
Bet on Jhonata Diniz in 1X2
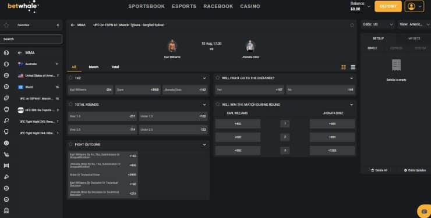(185, 90)
